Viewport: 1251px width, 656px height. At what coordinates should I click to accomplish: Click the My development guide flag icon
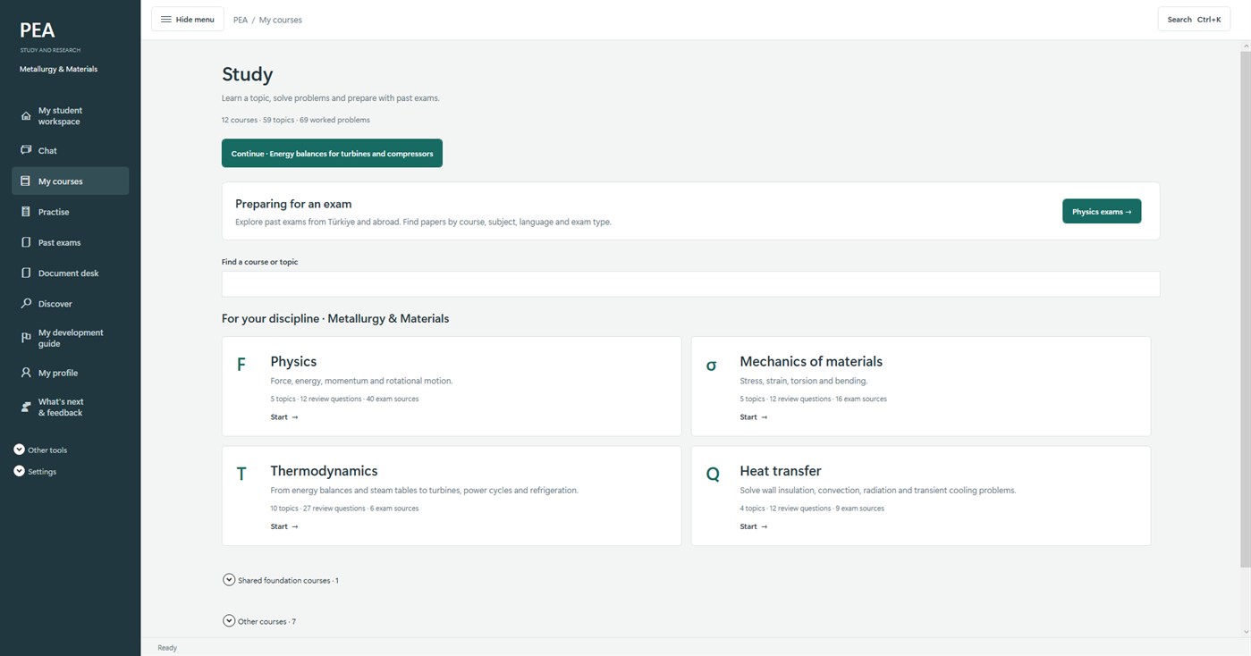coord(26,338)
